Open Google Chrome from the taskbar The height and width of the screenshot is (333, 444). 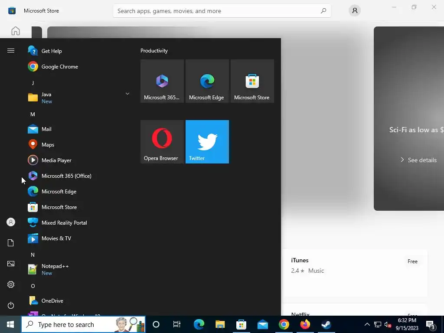pyautogui.click(x=284, y=324)
